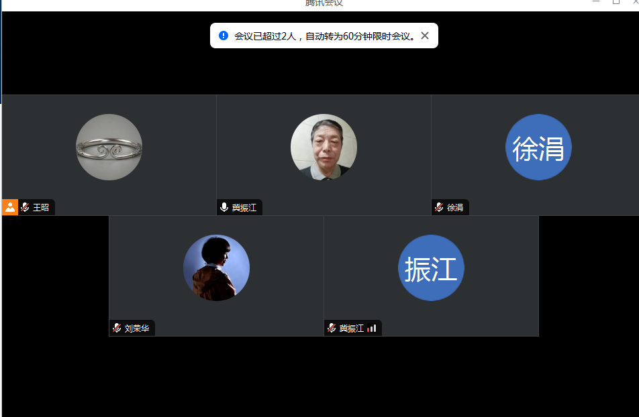Click the orange host icon beside 王昭
Image resolution: width=639 pixels, height=417 pixels.
pos(10,207)
